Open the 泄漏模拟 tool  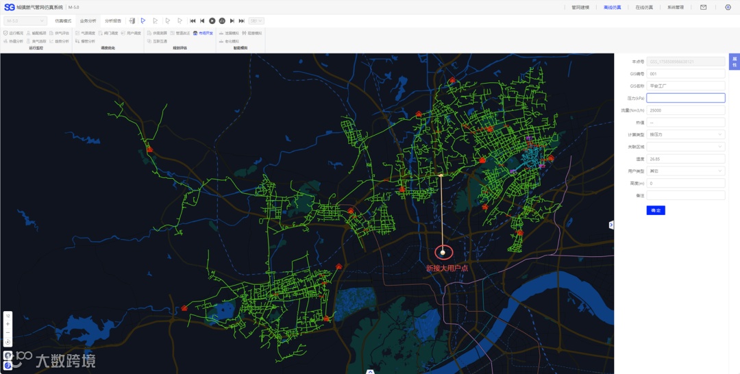(x=229, y=34)
